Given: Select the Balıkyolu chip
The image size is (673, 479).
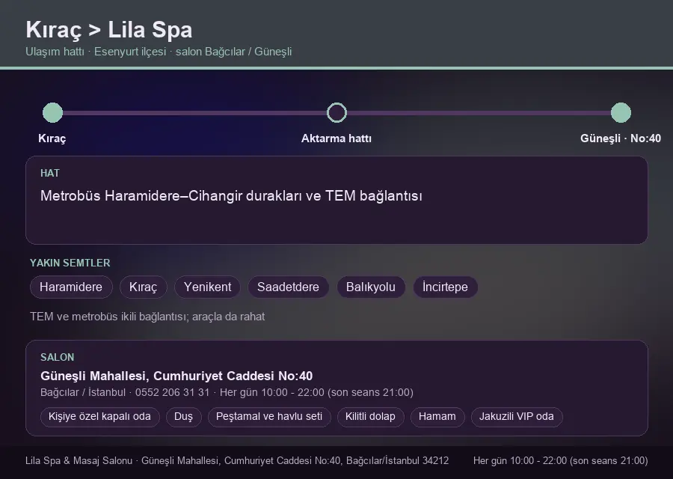Looking at the screenshot, I should point(370,287).
